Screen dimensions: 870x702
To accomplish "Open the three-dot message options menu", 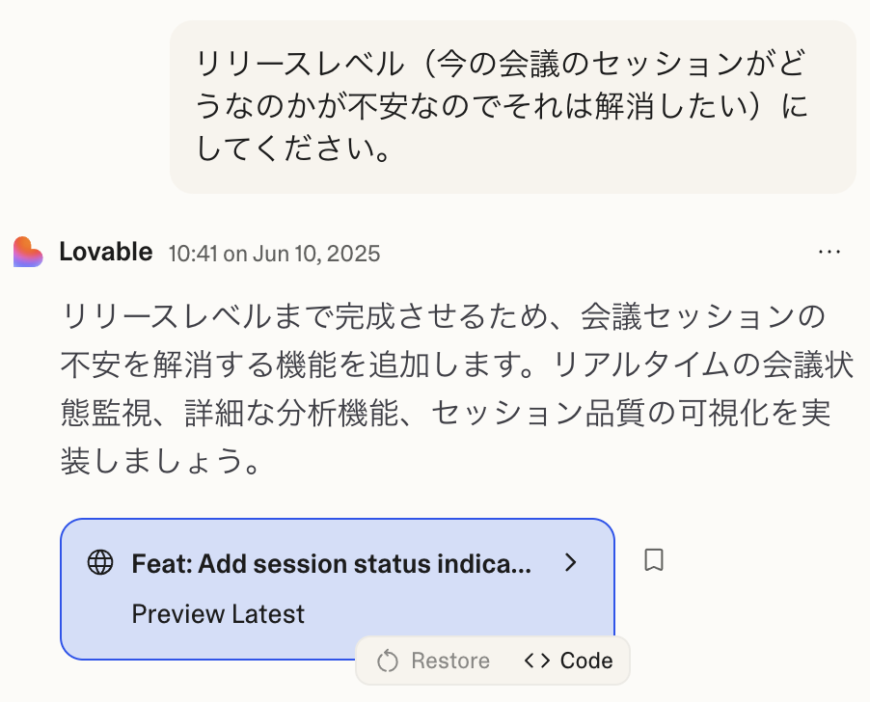I will pyautogui.click(x=829, y=252).
